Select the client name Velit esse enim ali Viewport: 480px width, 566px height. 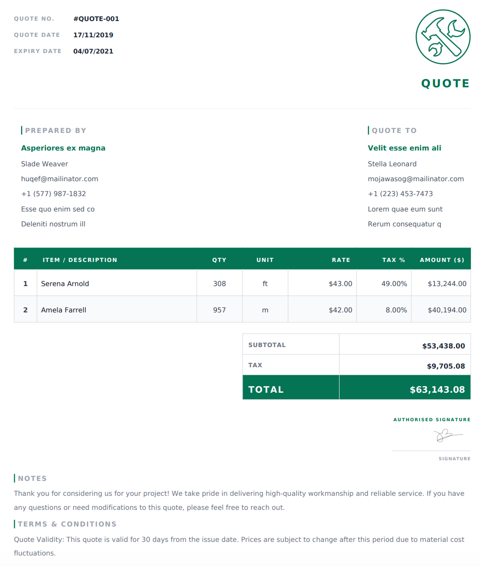pos(405,148)
